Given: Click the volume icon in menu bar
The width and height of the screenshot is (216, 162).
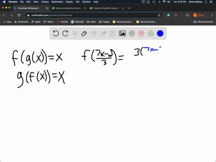Looking at the screenshot, I should [x=169, y=2].
